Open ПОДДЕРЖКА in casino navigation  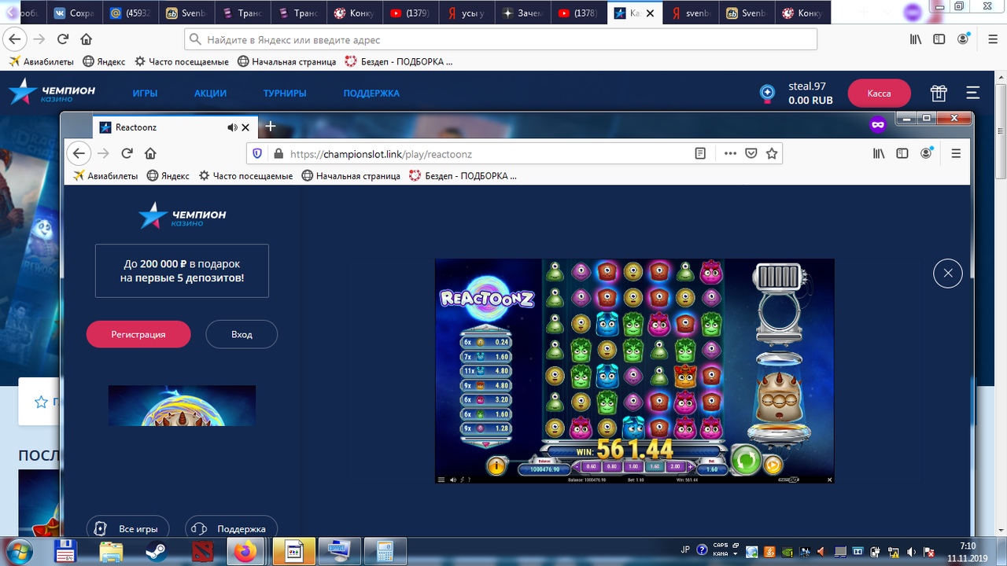(371, 93)
